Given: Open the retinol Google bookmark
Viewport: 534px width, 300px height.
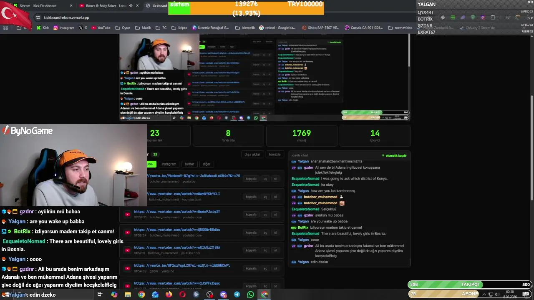Looking at the screenshot, I should [x=277, y=28].
